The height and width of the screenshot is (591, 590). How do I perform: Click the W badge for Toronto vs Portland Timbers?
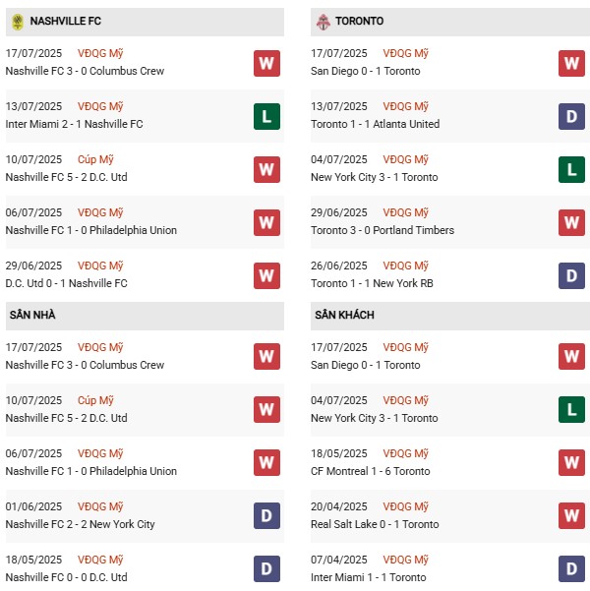coord(572,222)
